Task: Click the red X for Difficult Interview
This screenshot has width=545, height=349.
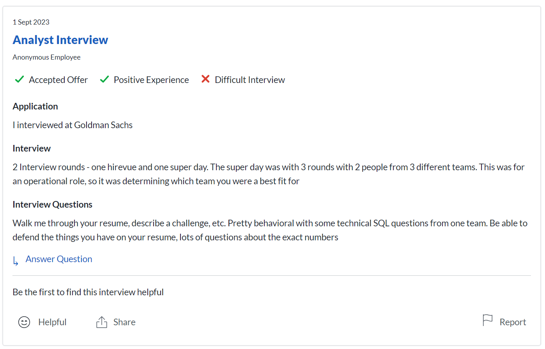Action: point(205,79)
